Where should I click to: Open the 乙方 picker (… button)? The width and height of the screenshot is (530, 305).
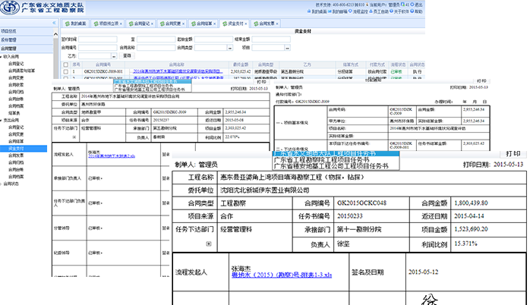pos(114,56)
